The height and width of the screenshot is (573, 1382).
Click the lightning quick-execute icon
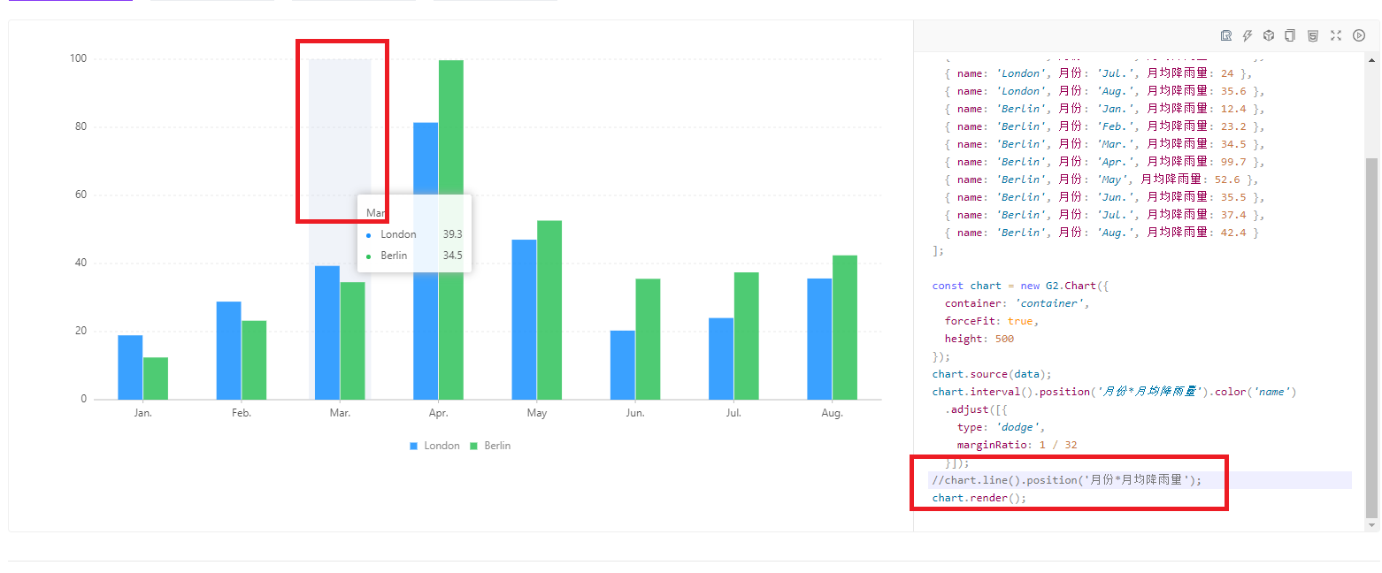pyautogui.click(x=1248, y=35)
